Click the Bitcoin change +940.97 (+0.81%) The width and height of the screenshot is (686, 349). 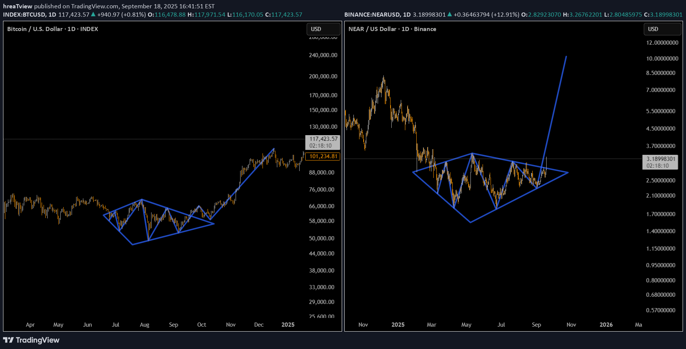point(121,15)
